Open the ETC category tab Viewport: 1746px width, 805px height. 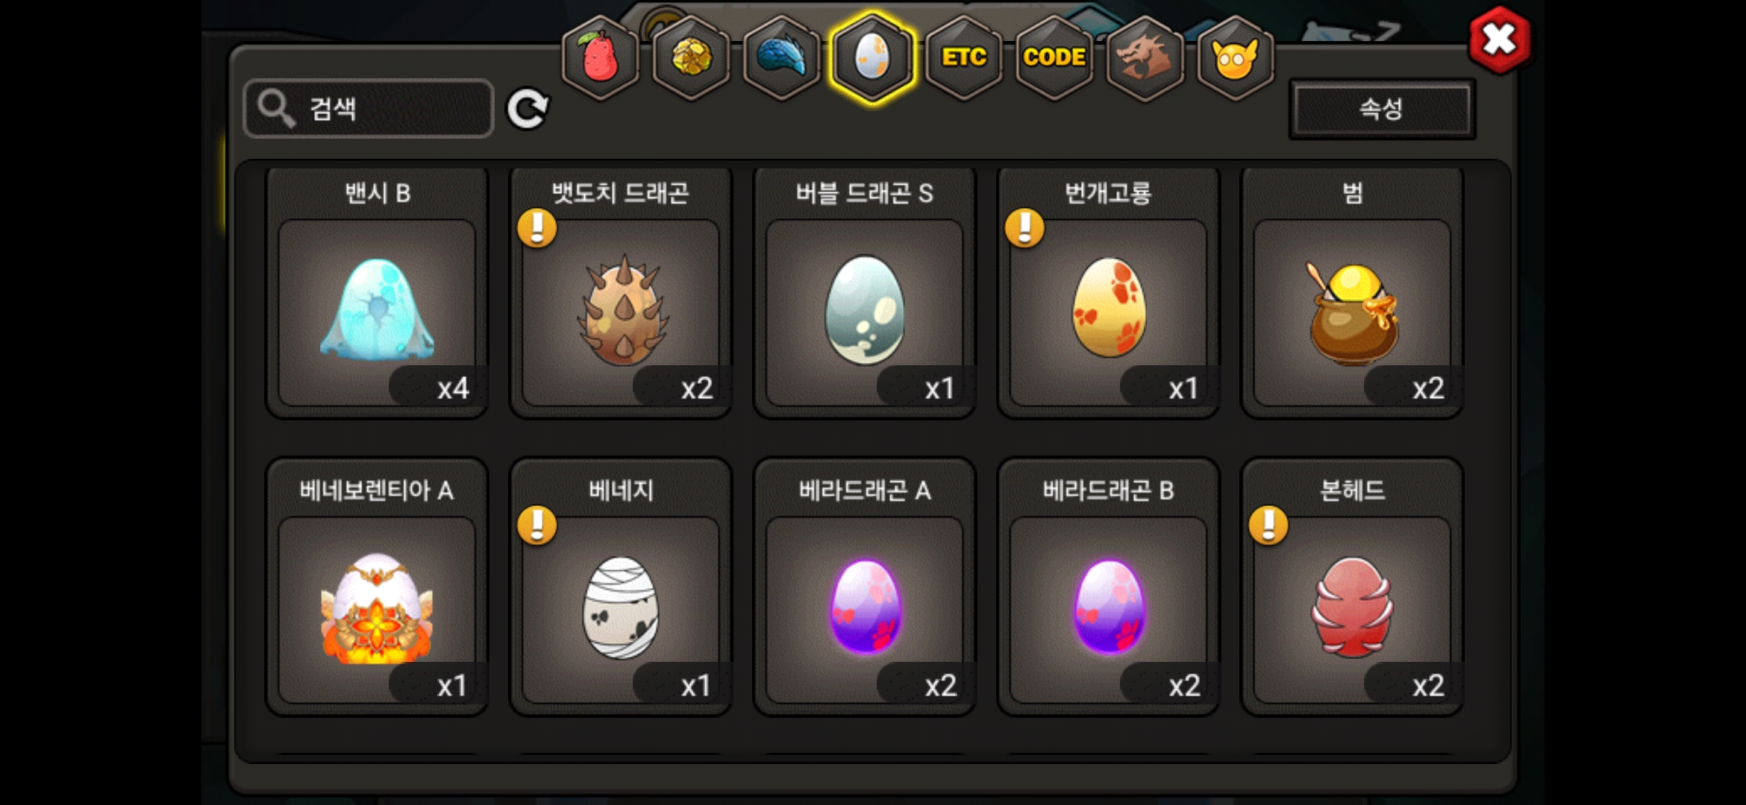click(x=963, y=58)
